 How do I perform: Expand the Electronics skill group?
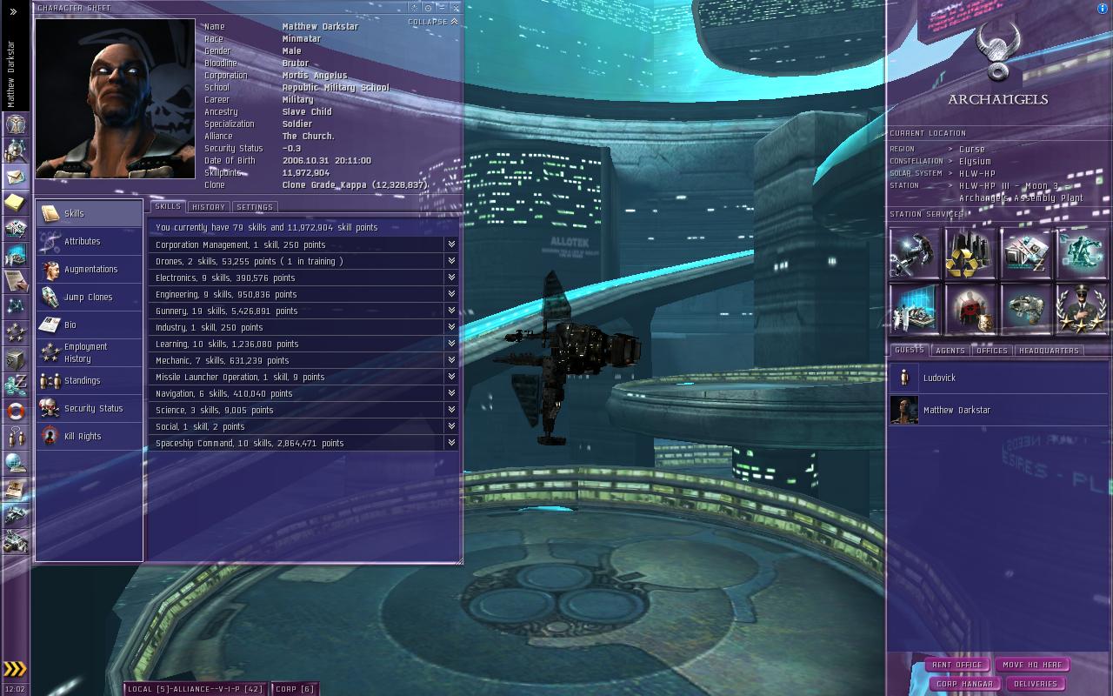click(x=451, y=278)
